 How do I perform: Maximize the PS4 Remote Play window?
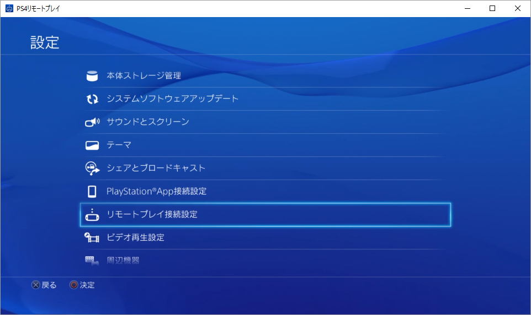(492, 8)
